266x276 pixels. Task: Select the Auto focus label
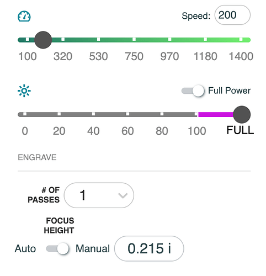25,249
